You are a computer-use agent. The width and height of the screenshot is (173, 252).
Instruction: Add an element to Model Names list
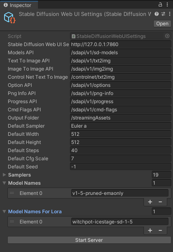pos(150,202)
